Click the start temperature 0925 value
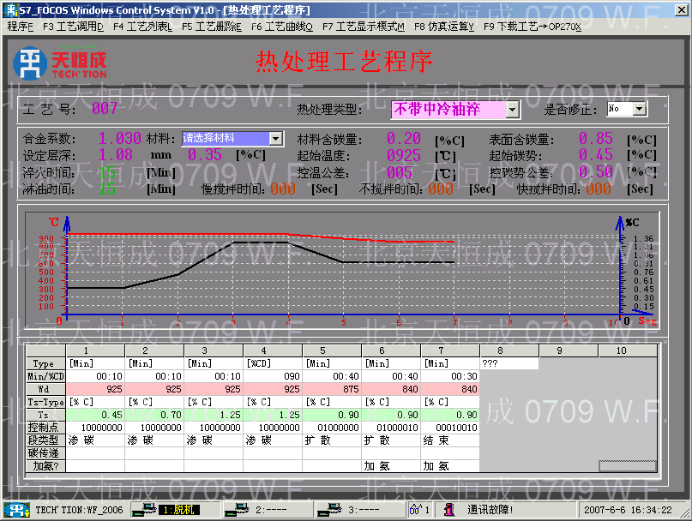Image resolution: width=692 pixels, height=521 pixels. click(404, 155)
